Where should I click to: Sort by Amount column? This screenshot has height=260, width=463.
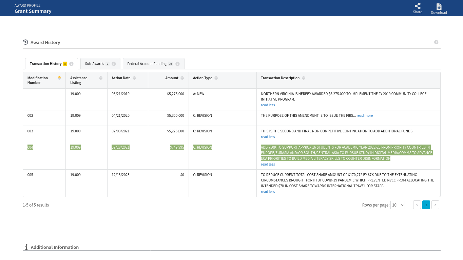pyautogui.click(x=182, y=78)
